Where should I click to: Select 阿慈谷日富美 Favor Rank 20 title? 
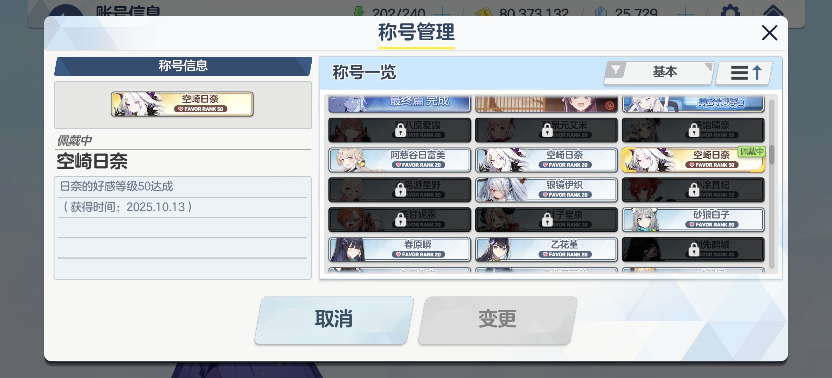coord(400,160)
